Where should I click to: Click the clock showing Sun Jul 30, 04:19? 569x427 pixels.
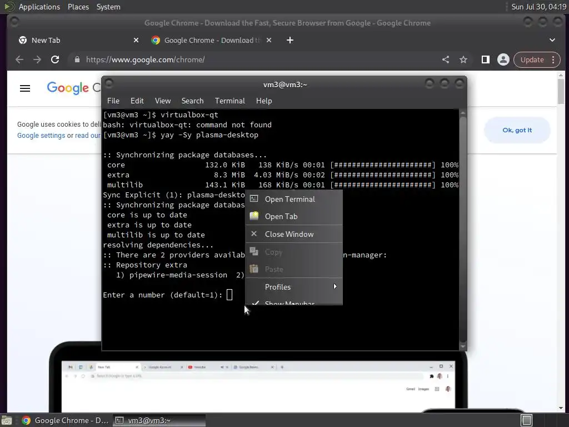tap(538, 7)
